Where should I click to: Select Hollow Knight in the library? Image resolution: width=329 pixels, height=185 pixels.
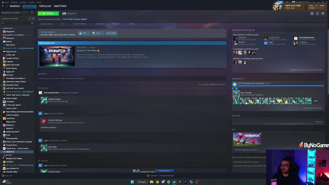tap(12, 98)
